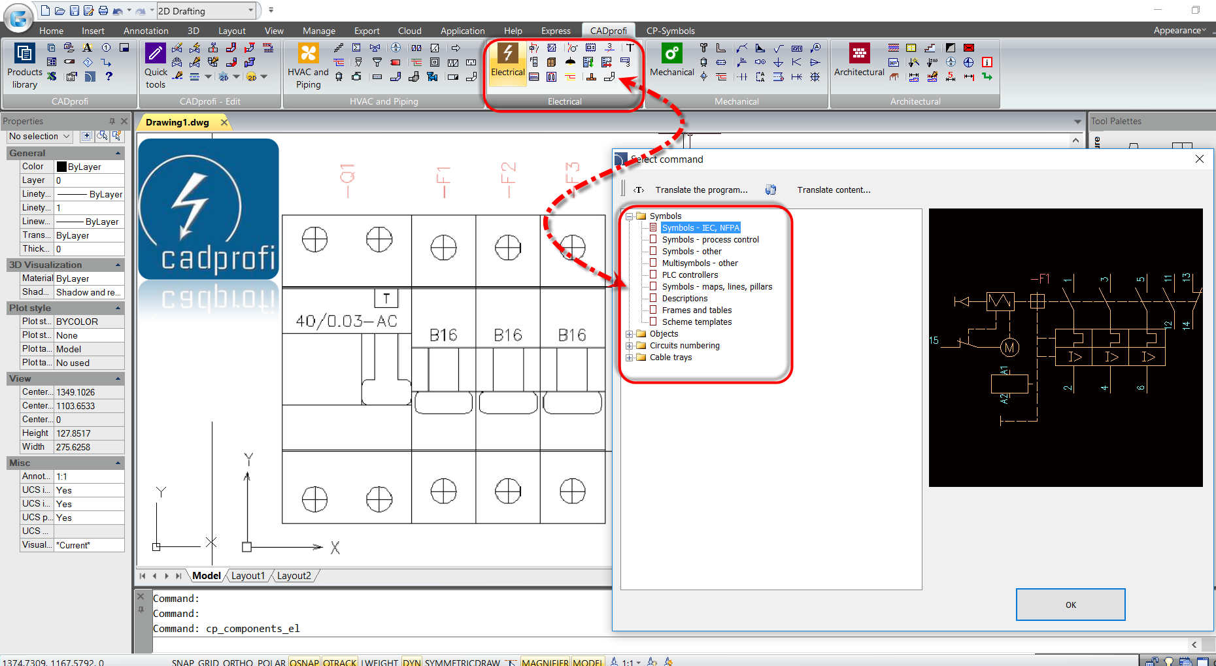Viewport: 1216px width, 666px height.
Task: Enable SNAP in the status bar
Action: tap(183, 662)
